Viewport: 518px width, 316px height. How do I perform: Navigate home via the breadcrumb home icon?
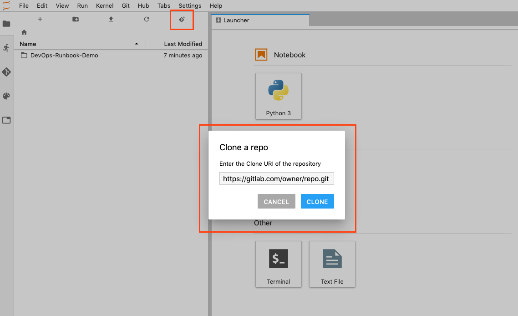point(24,32)
